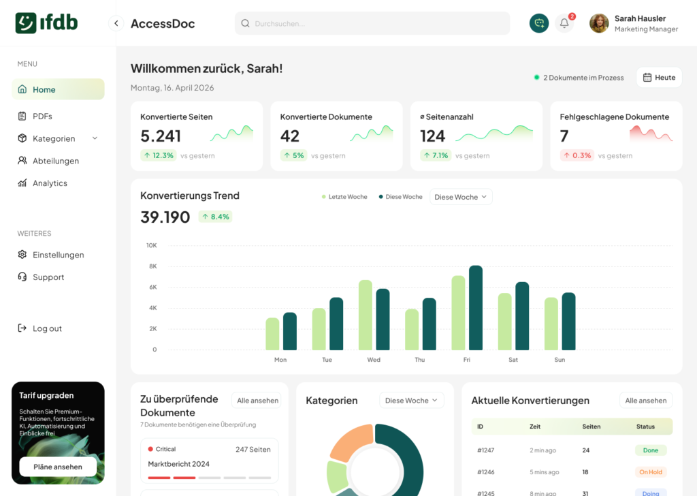697x496 pixels.
Task: Click the Support headset icon
Action: (22, 277)
